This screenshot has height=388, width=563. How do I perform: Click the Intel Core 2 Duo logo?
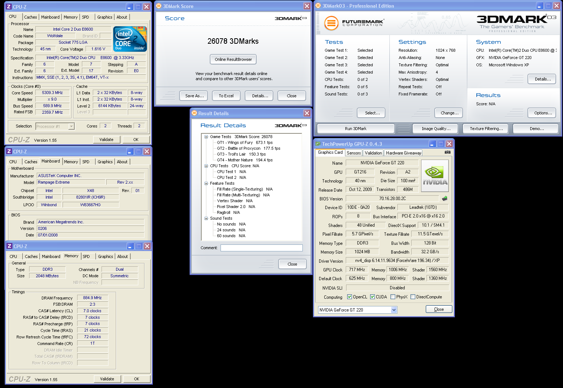click(x=130, y=39)
